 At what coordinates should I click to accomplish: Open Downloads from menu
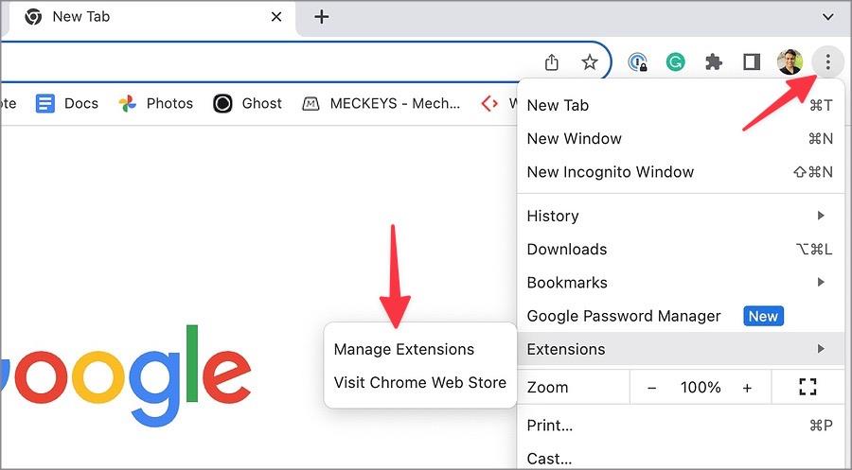click(681, 249)
